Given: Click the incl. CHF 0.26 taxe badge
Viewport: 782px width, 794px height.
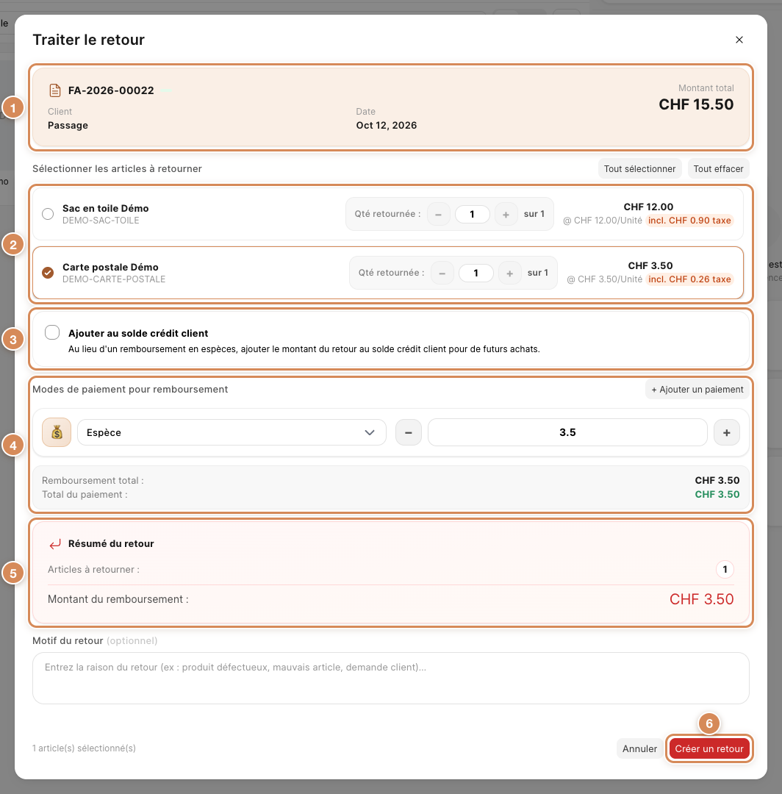Looking at the screenshot, I should pos(689,279).
